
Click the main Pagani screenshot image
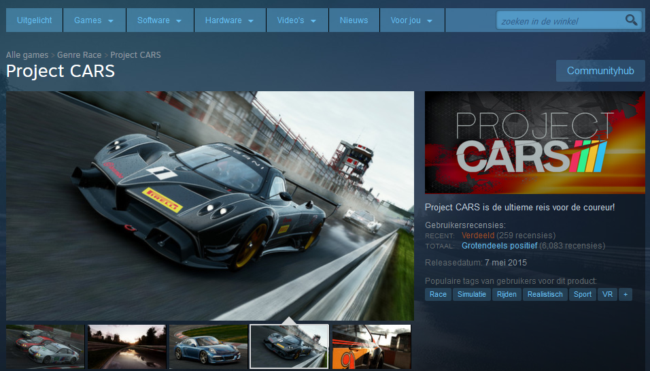click(210, 206)
